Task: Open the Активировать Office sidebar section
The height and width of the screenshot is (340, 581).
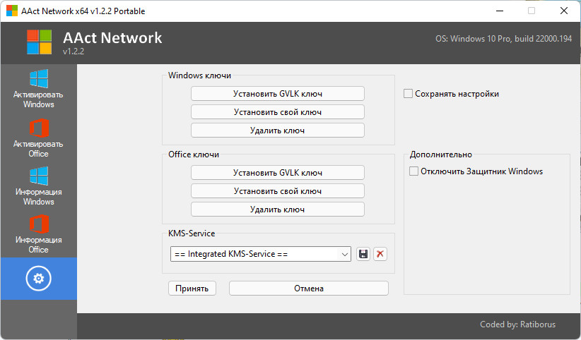Action: pos(38,138)
